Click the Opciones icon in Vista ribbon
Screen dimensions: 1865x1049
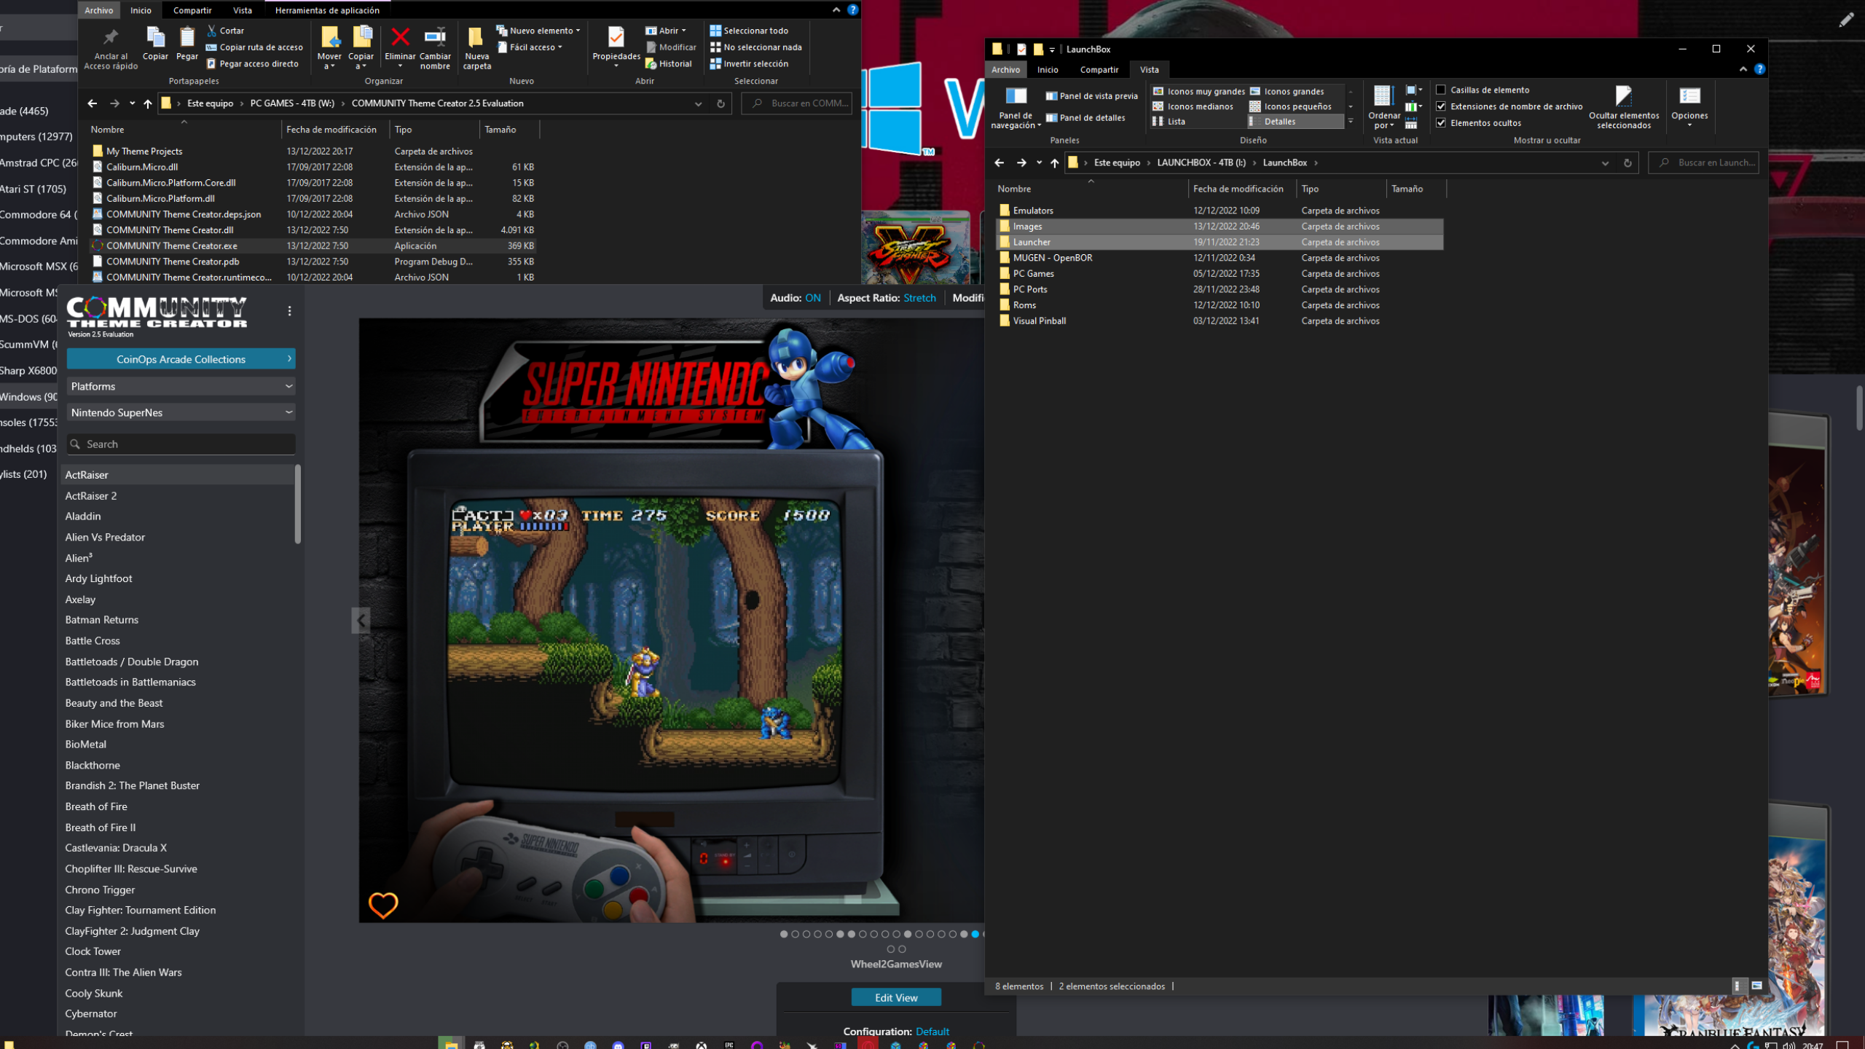pyautogui.click(x=1689, y=95)
